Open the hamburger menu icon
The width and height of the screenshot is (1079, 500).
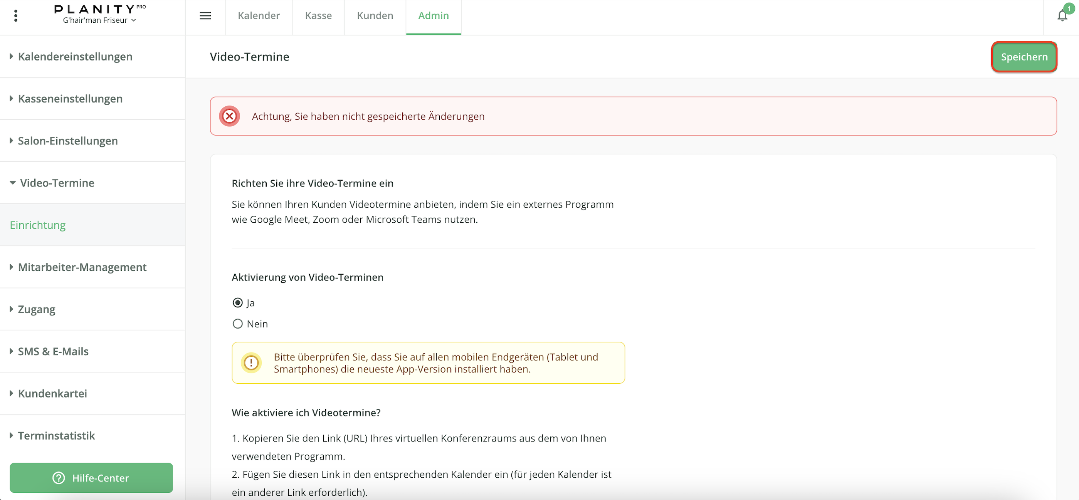coord(205,16)
